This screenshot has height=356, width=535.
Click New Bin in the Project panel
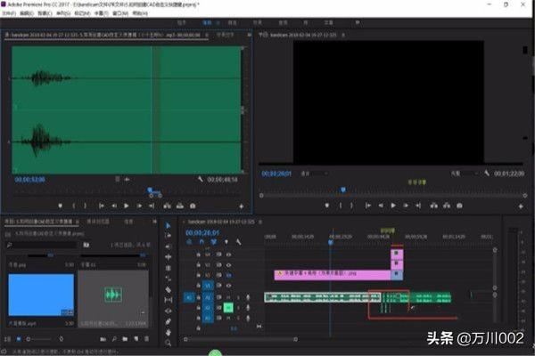pos(125,339)
